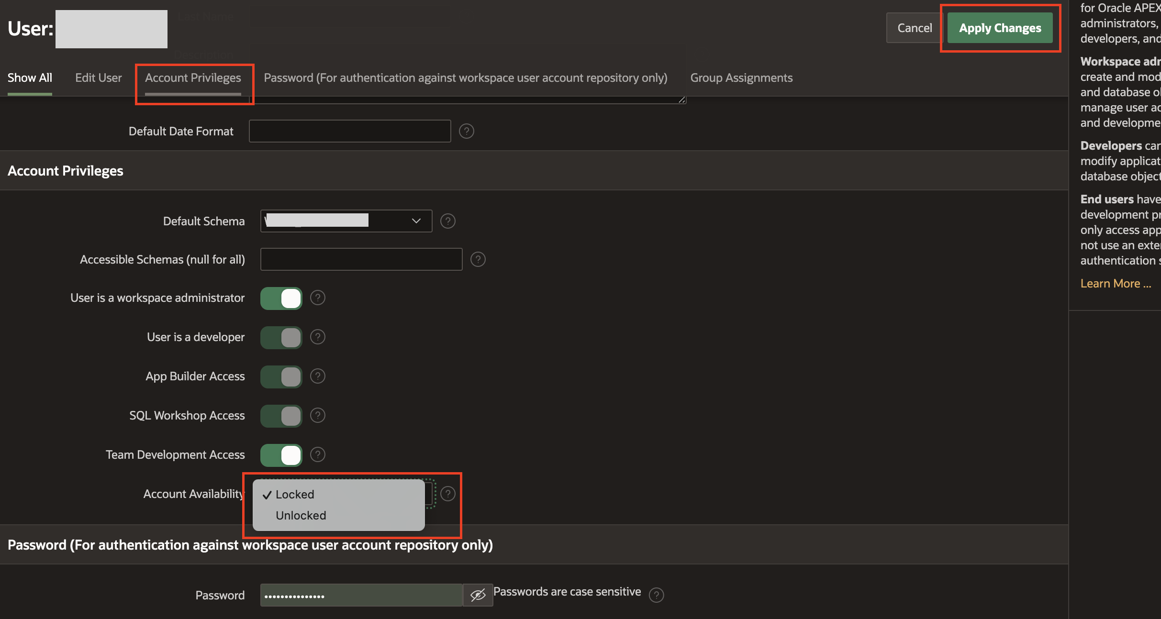Toggle the SQL Workshop Access switch
The image size is (1161, 619).
click(x=281, y=416)
